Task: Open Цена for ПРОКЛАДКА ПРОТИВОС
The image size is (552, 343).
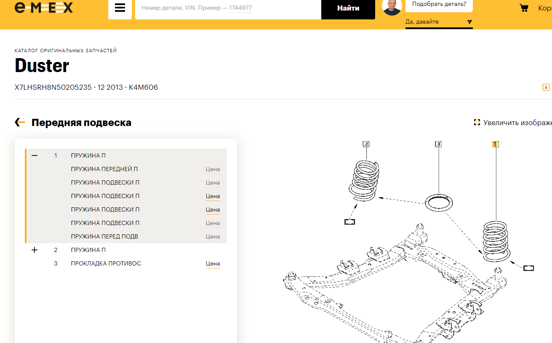Action: pyautogui.click(x=213, y=264)
